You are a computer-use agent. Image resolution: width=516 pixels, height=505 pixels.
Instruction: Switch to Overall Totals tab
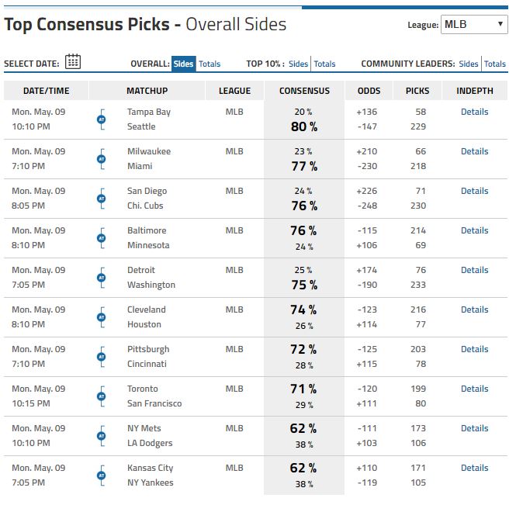pyautogui.click(x=210, y=64)
